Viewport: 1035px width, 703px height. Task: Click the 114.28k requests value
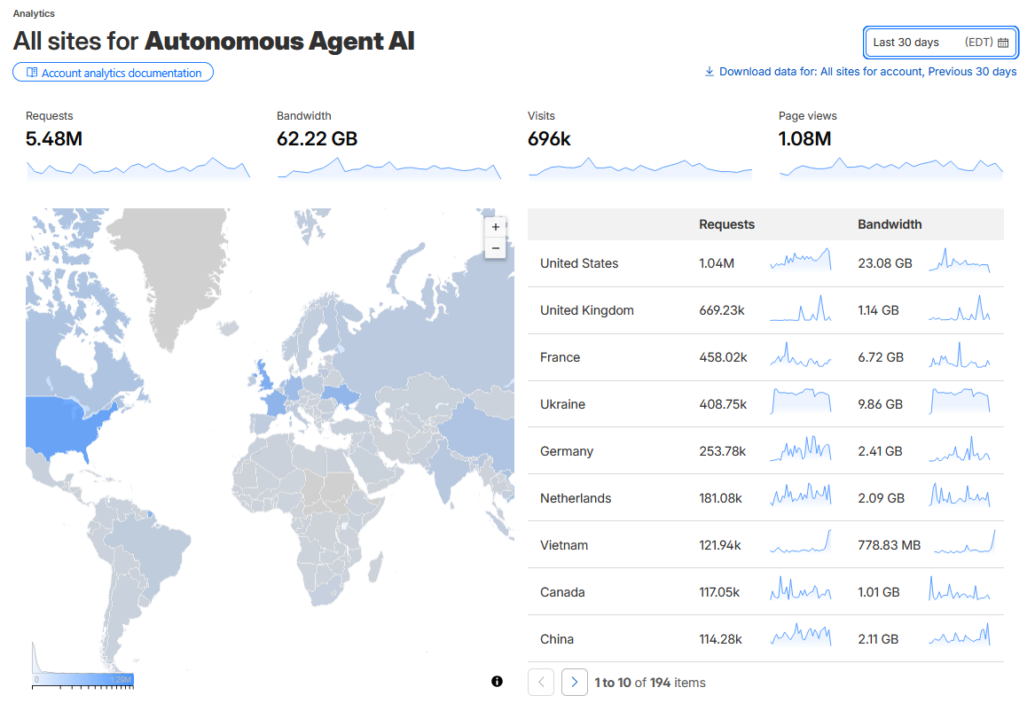click(721, 639)
